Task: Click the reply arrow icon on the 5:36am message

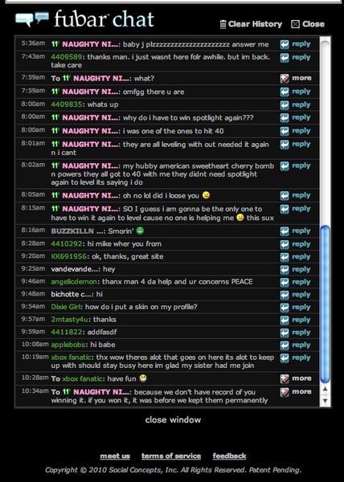Action: (x=285, y=44)
